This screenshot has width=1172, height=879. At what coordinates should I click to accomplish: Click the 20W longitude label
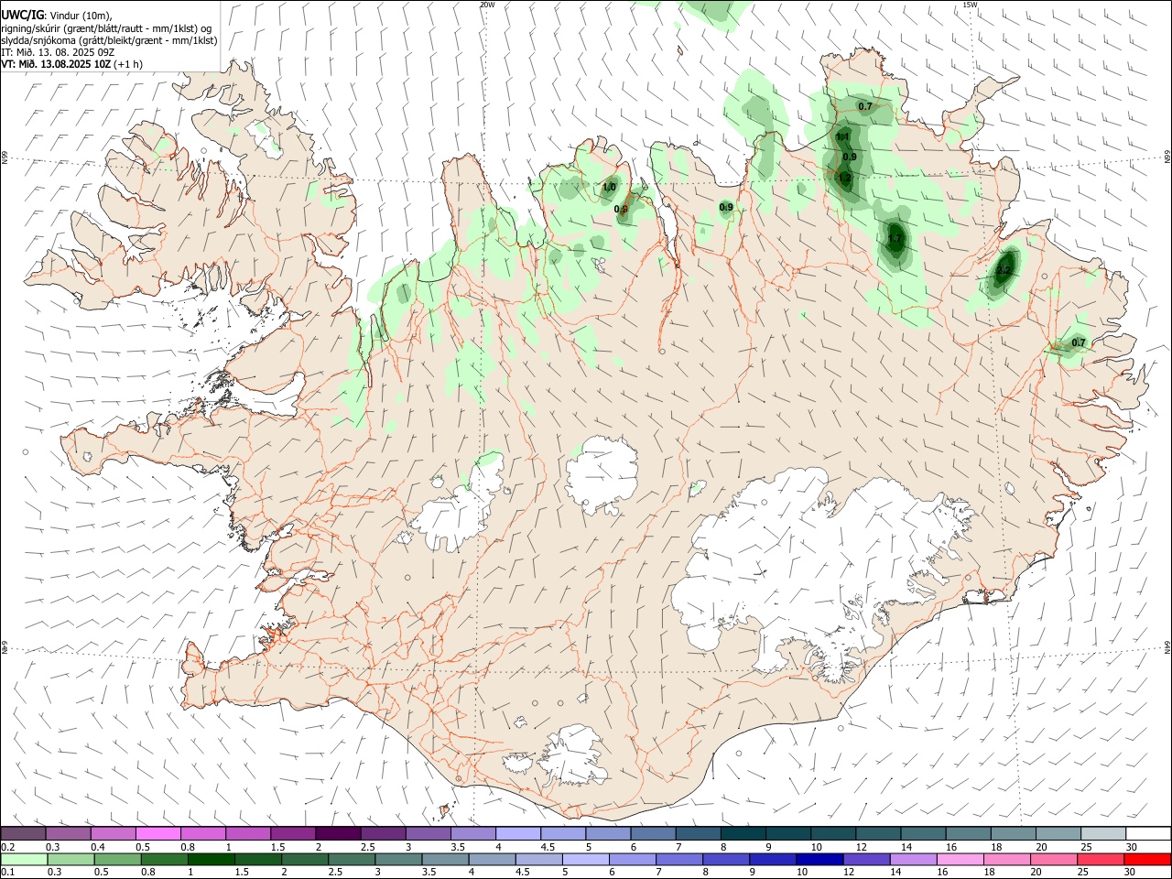487,5
